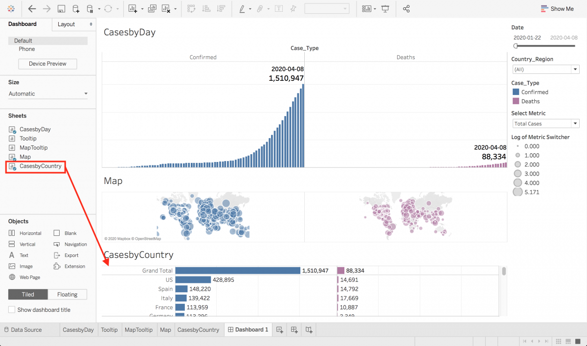Open the Country_Region filter dropdown
Screen dimensions: 587x346
coord(545,69)
